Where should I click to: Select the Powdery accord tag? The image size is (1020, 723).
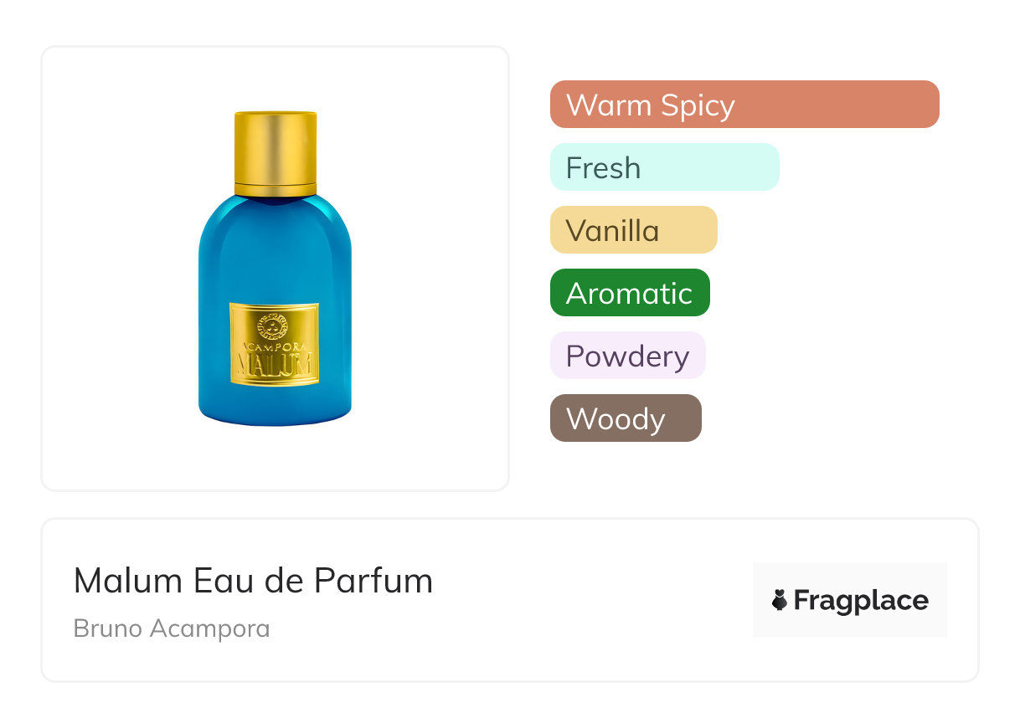(x=628, y=356)
